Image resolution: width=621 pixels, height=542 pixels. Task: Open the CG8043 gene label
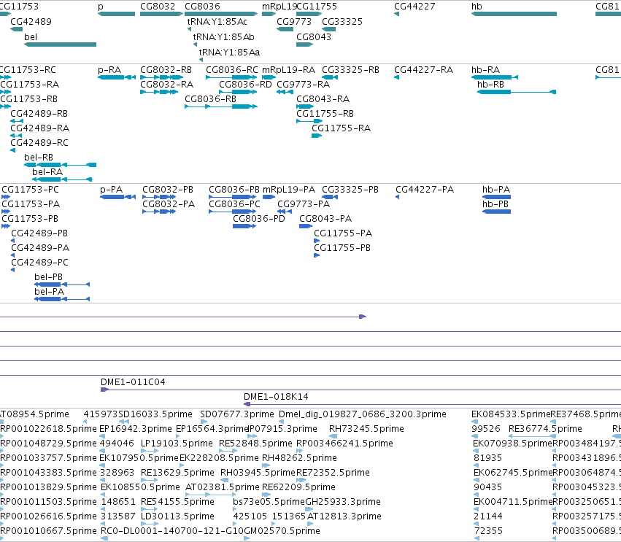314,36
